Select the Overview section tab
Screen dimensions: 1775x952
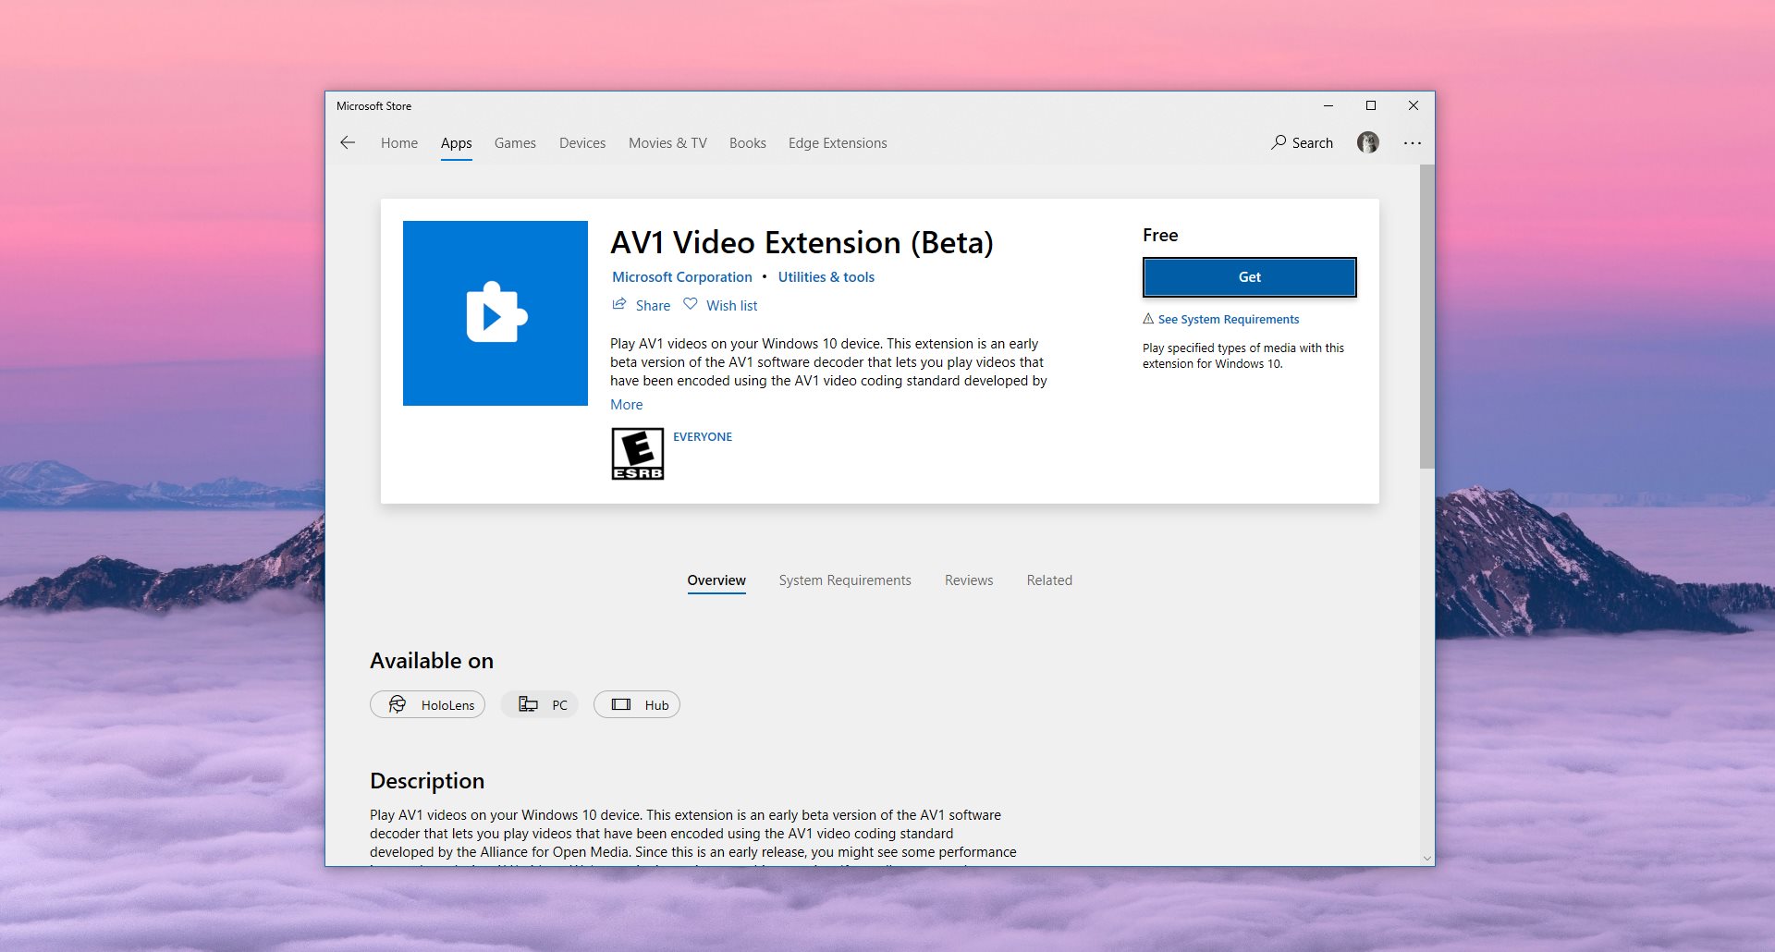coord(716,580)
